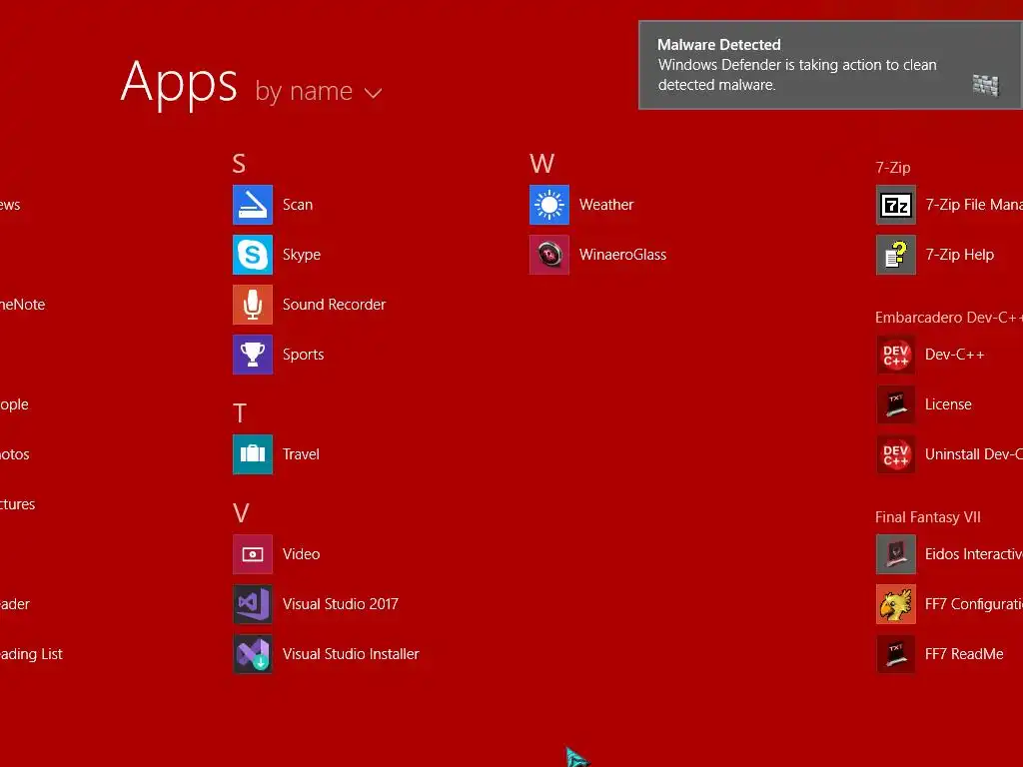The image size is (1023, 767).
Task: Click the 'Video' app label
Action: 301,554
